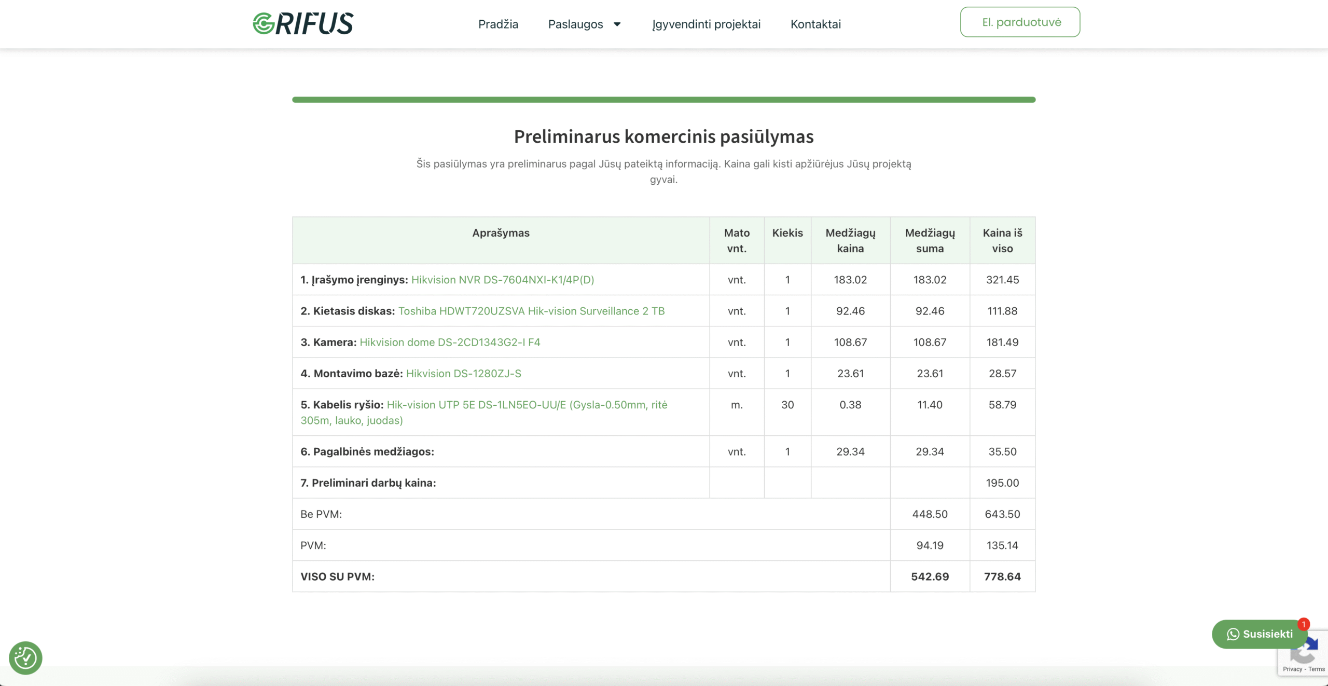Open Toshiba HDWT720UZSVA surveillance disk link

(531, 311)
